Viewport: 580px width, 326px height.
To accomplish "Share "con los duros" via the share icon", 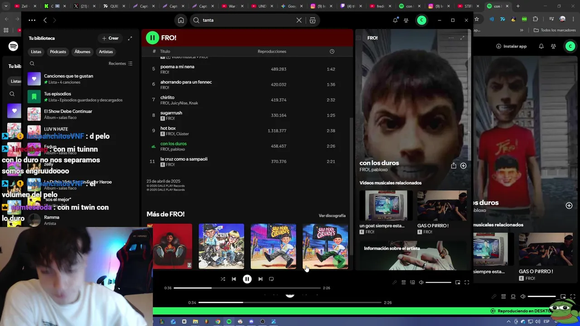I will (454, 166).
